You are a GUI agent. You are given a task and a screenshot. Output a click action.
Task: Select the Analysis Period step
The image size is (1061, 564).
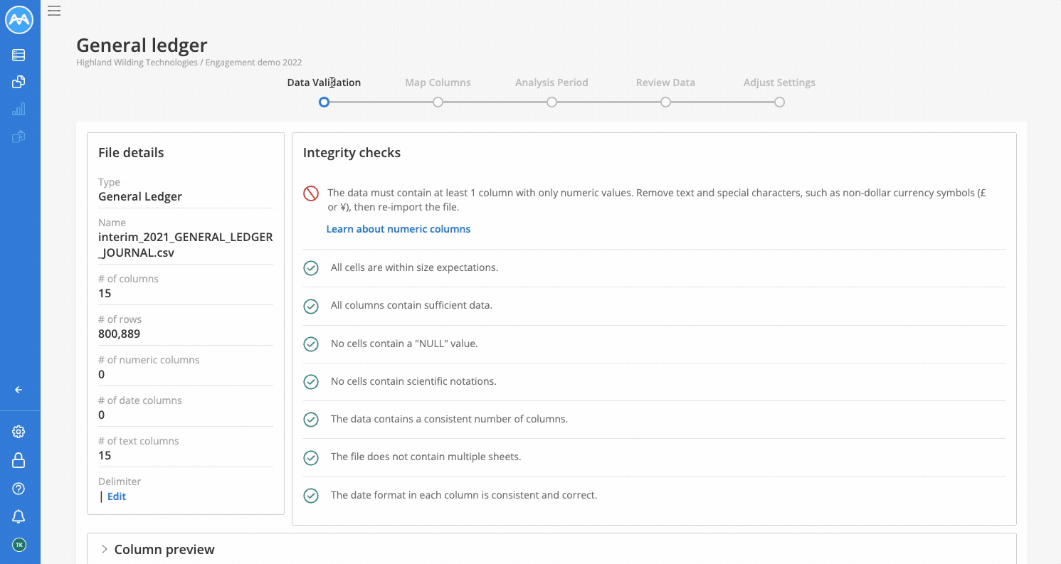point(551,83)
